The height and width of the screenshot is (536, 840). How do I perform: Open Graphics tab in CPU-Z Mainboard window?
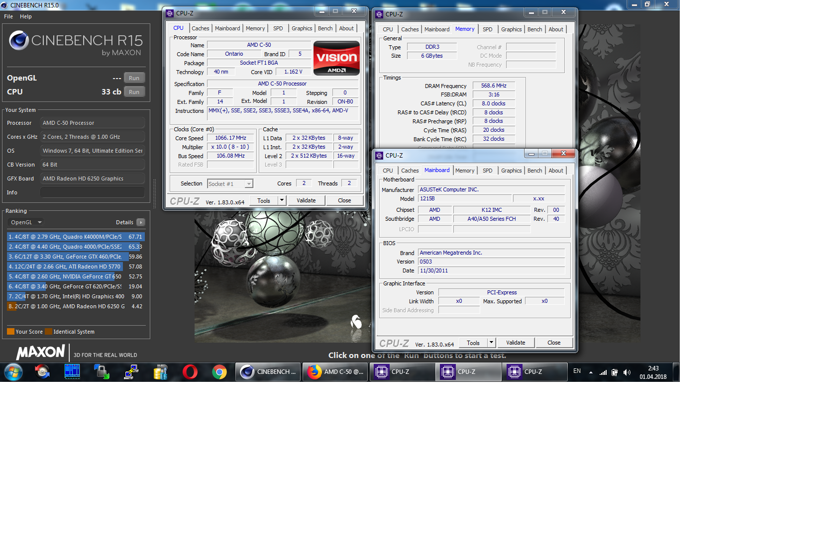point(512,171)
